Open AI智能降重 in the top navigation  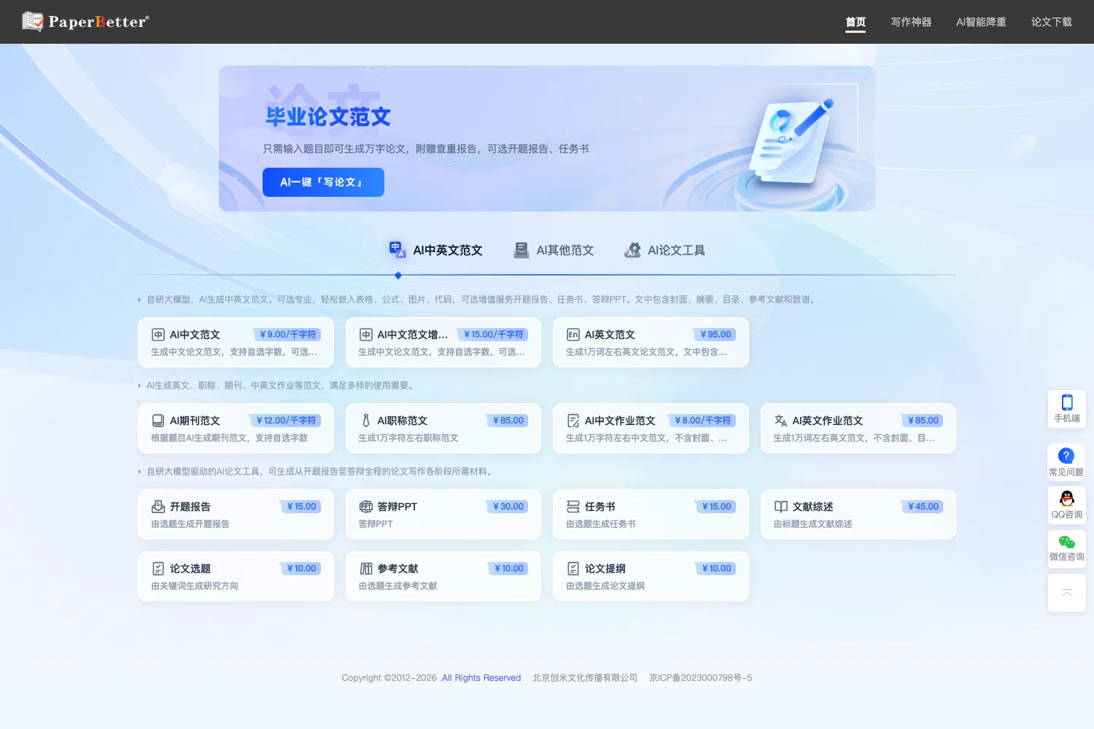[981, 22]
